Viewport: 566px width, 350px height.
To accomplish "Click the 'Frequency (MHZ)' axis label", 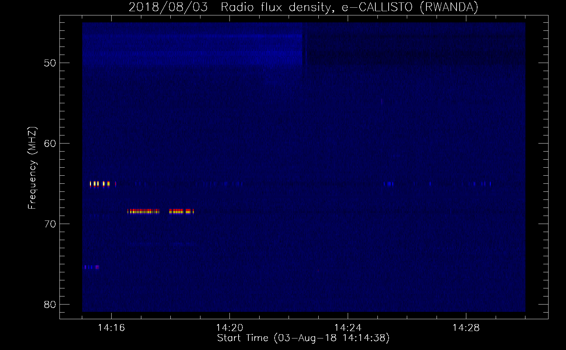I will [32, 168].
